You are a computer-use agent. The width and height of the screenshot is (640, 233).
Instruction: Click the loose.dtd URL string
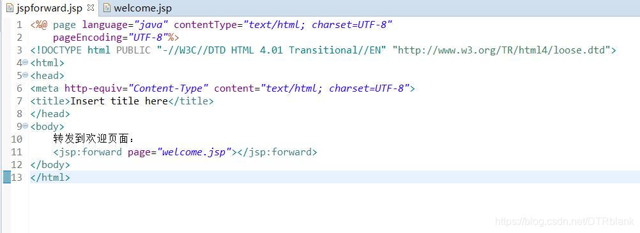(x=501, y=50)
